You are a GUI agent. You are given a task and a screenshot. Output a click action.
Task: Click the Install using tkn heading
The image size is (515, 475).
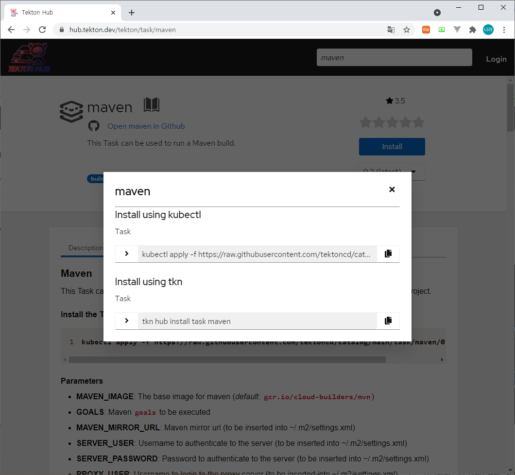pyautogui.click(x=149, y=282)
